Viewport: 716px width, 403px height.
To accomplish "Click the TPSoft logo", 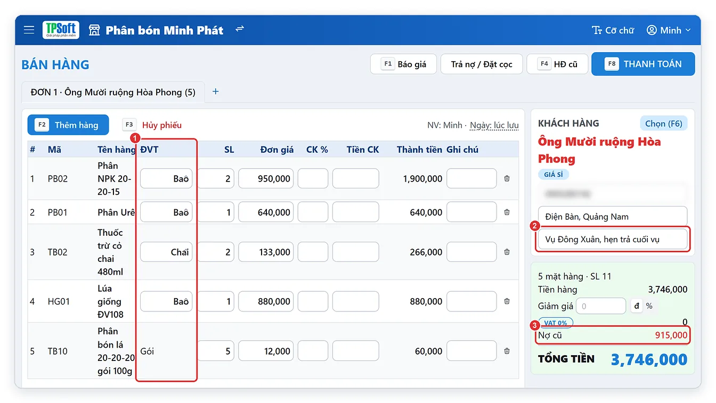I will pos(61,30).
